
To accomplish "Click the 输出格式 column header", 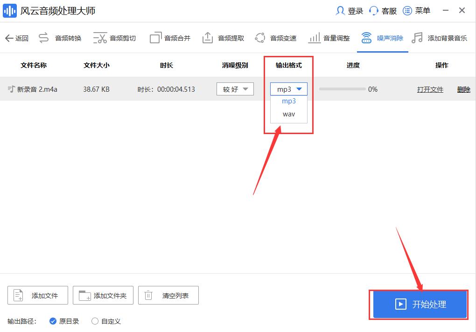I will click(x=289, y=65).
